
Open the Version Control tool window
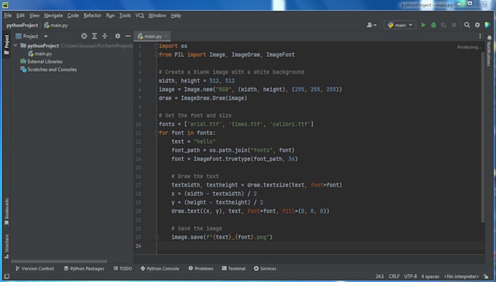(34, 269)
